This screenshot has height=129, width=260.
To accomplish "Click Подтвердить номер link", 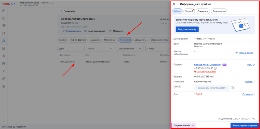I will click(206, 72).
